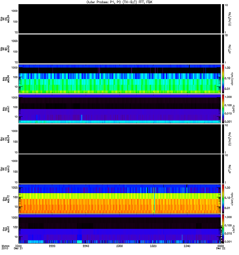239x255 pixels.
Task: Click the plot title 'Outer Probes: P1, P2 (TH-B,C) FFT, FBK'
Action: click(x=119, y=2)
